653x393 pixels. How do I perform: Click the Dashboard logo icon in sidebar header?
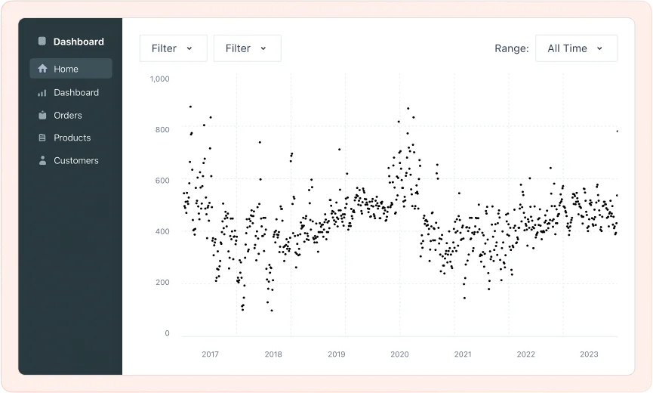42,42
